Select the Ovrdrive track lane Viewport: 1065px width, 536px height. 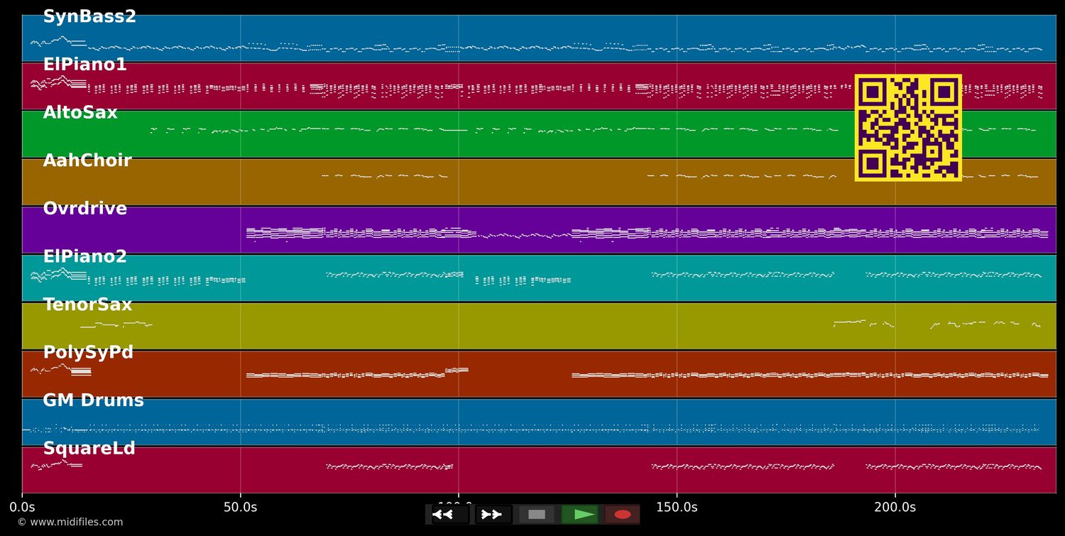coord(539,230)
